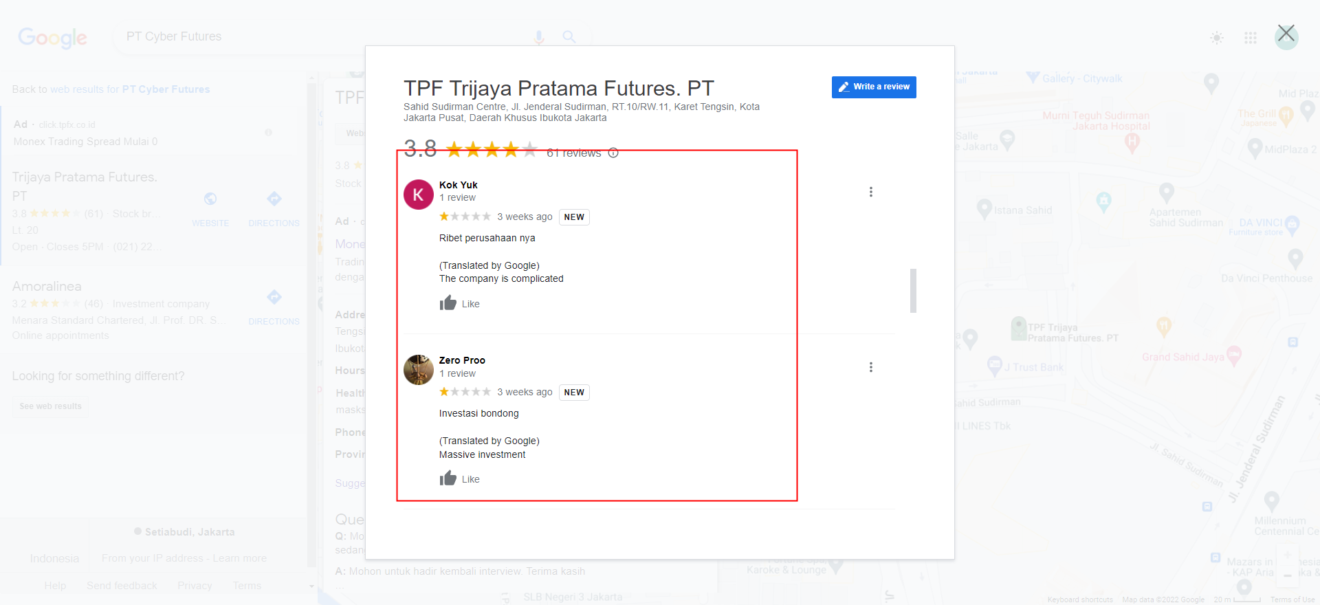Open the Google apps grid
The height and width of the screenshot is (605, 1320).
coord(1251,38)
